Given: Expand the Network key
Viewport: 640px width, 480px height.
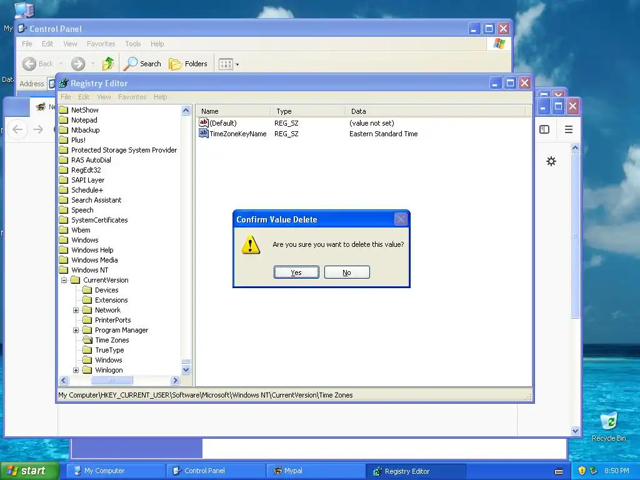Looking at the screenshot, I should tap(76, 310).
